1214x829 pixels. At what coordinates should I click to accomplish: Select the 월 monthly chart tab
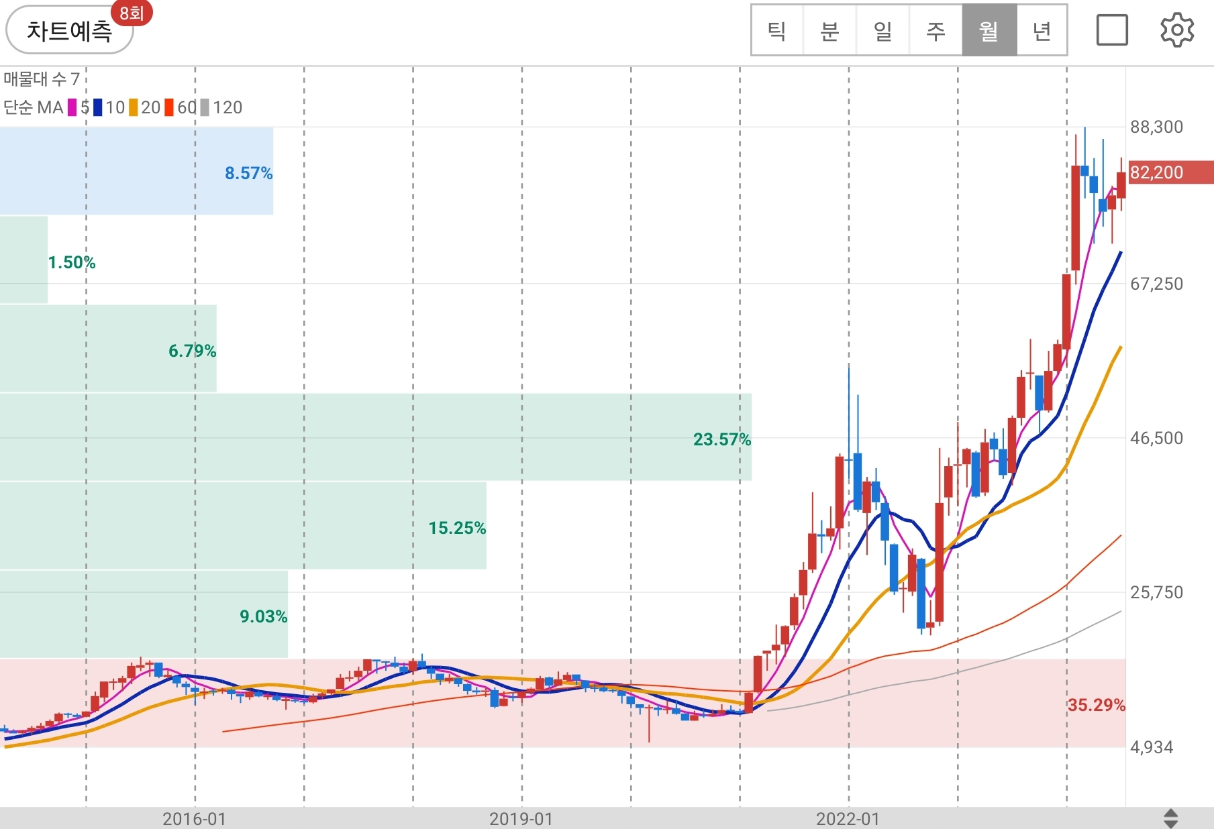pos(989,30)
